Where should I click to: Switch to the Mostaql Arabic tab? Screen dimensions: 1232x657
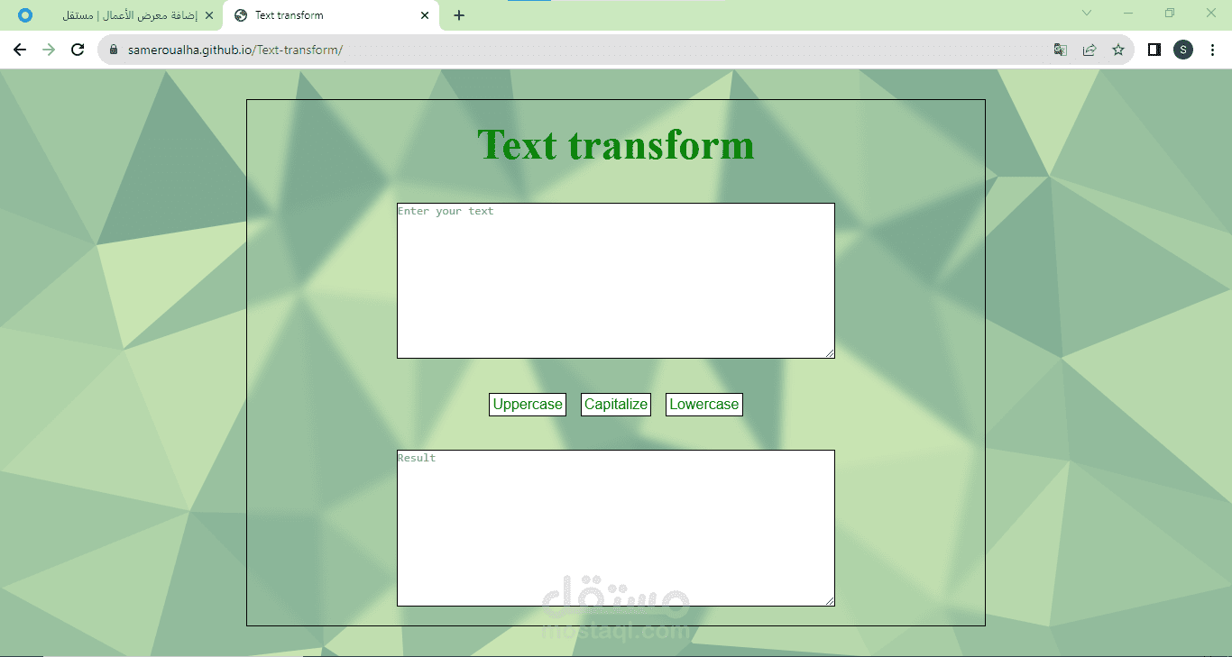(115, 15)
